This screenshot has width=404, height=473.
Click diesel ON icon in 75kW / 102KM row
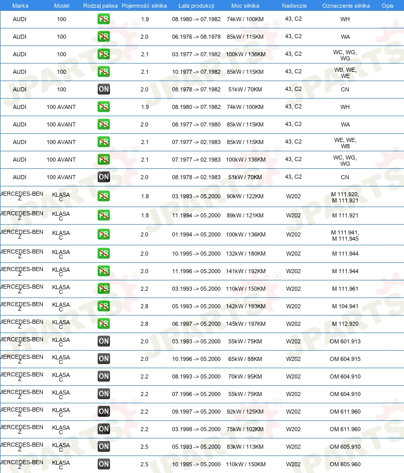(103, 429)
